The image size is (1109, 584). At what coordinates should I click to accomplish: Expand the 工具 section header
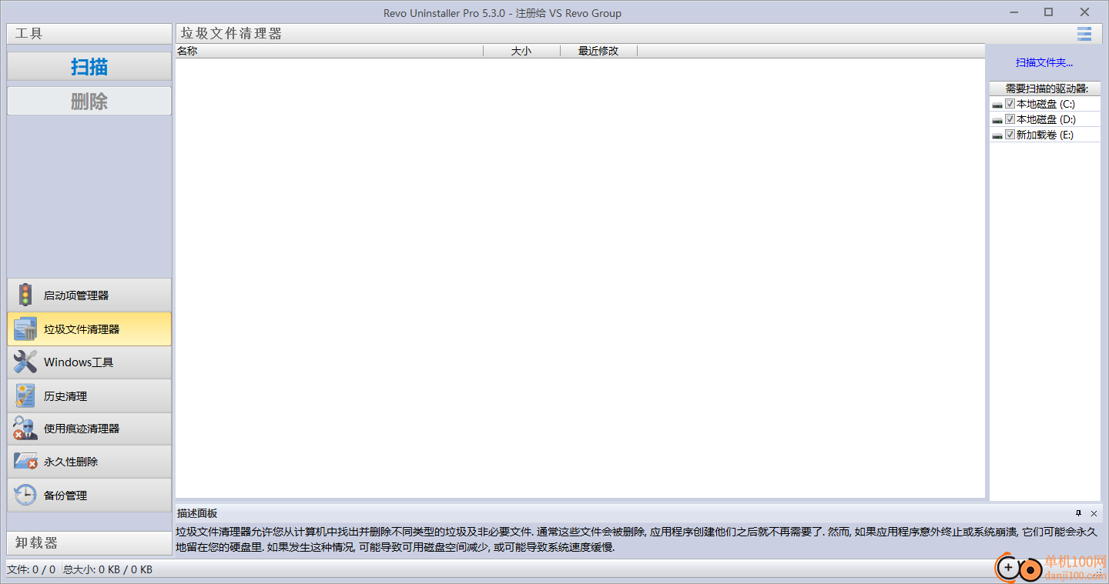[89, 33]
